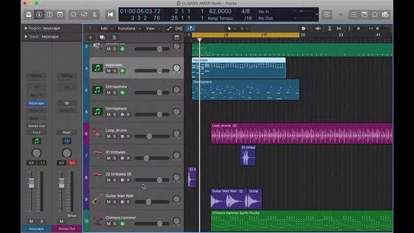Select the Marquee command-click tool
The width and height of the screenshot is (414, 233).
pos(242,28)
